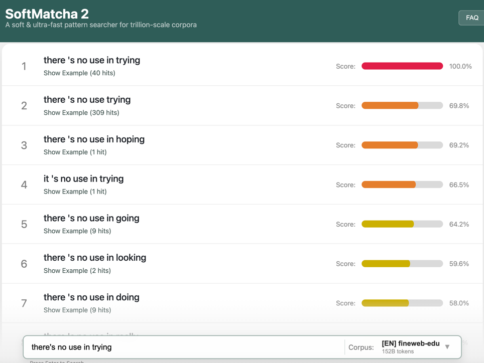Click the SoftMatcha 2 title
The image size is (484, 363).
[x=47, y=14]
